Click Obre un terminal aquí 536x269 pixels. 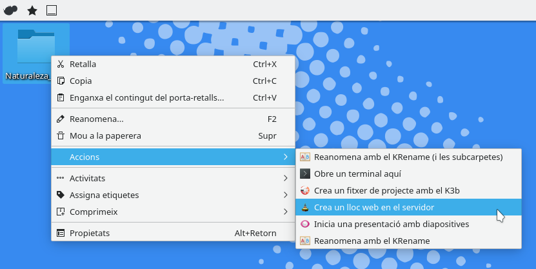[357, 174]
